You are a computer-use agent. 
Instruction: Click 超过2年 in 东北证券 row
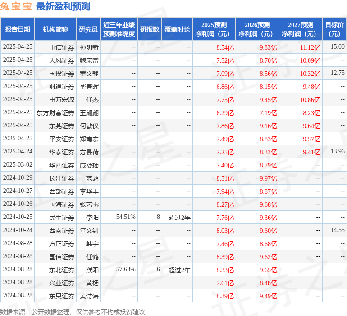tap(179, 270)
